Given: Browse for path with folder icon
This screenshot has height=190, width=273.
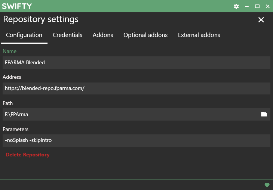Looking at the screenshot, I should click(x=264, y=114).
